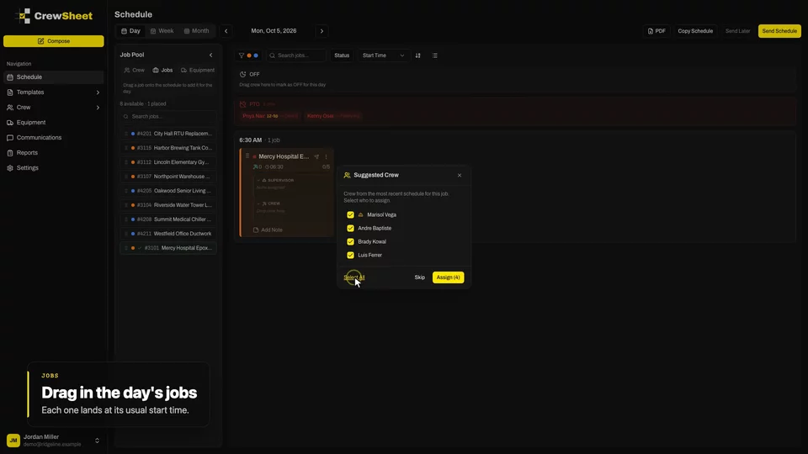
Task: Open Settings from the sidebar
Action: pos(54,168)
